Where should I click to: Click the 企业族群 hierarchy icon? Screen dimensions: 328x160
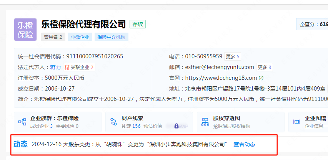click(x=22, y=122)
